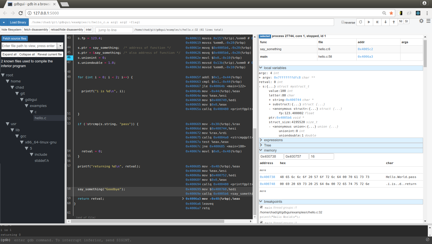Open the settings gear icon
The image size is (432, 244).
pos(421,21)
